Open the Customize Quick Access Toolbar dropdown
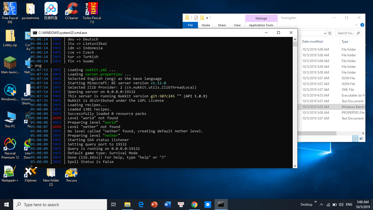 pyautogui.click(x=207, y=18)
